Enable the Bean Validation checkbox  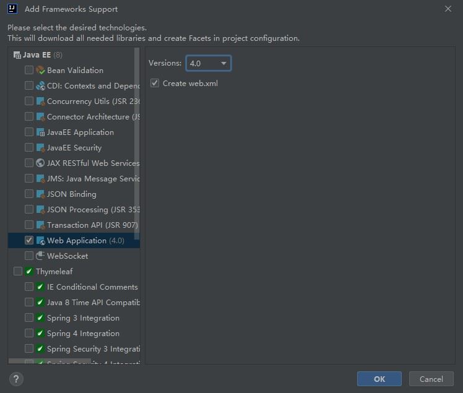click(29, 70)
